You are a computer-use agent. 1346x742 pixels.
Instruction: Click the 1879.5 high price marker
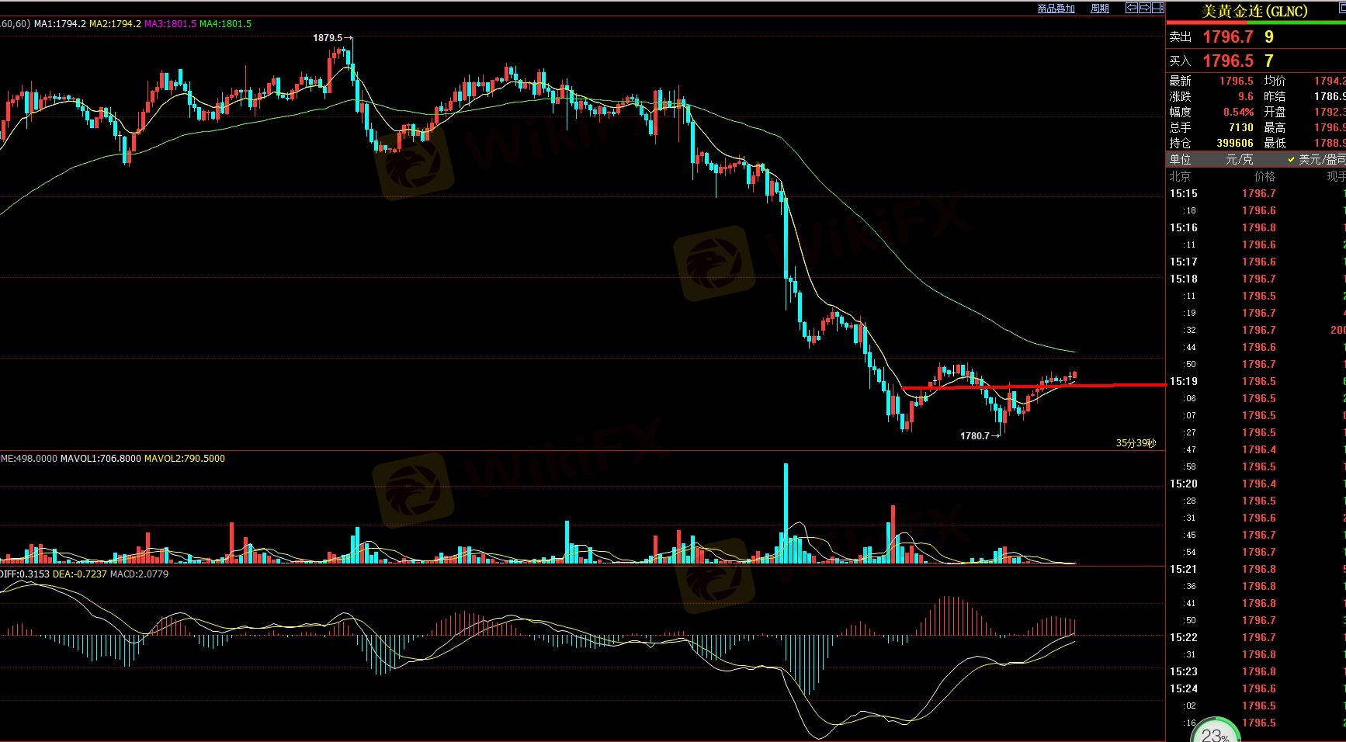(328, 37)
